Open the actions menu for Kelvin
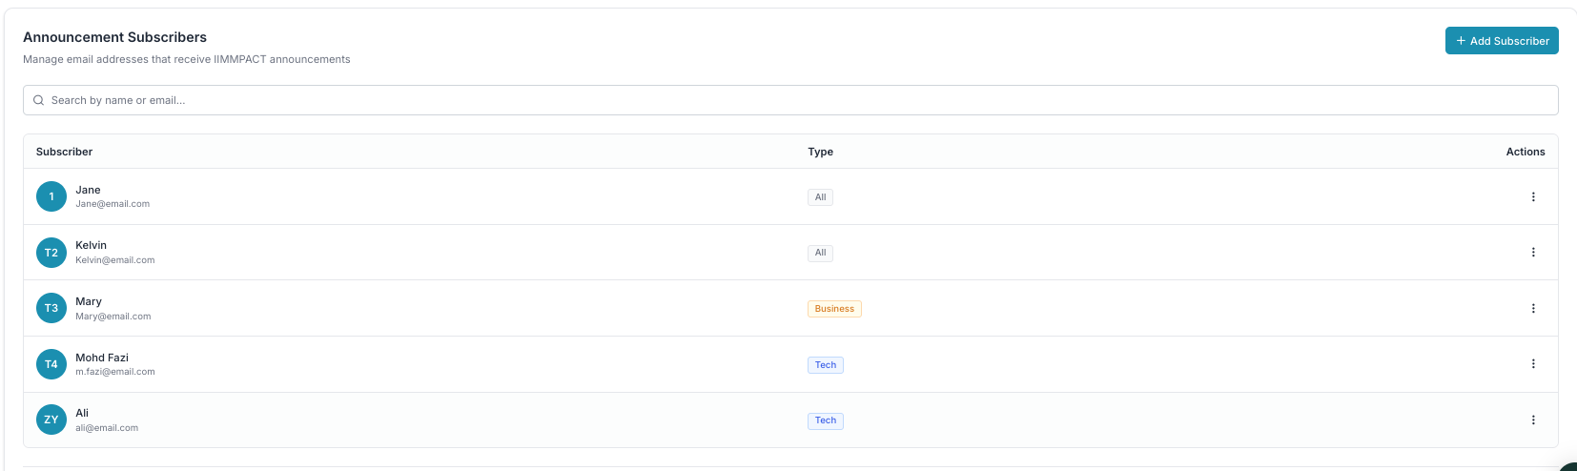 coord(1533,253)
